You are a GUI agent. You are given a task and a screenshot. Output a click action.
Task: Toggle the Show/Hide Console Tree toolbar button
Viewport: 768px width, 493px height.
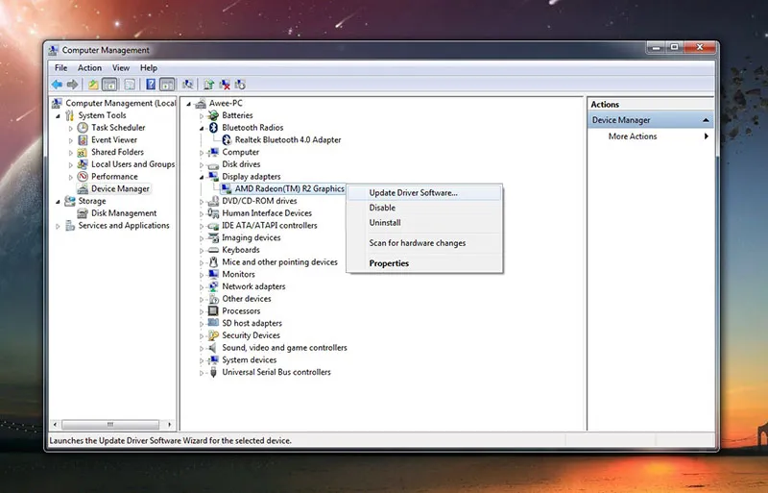coord(111,85)
